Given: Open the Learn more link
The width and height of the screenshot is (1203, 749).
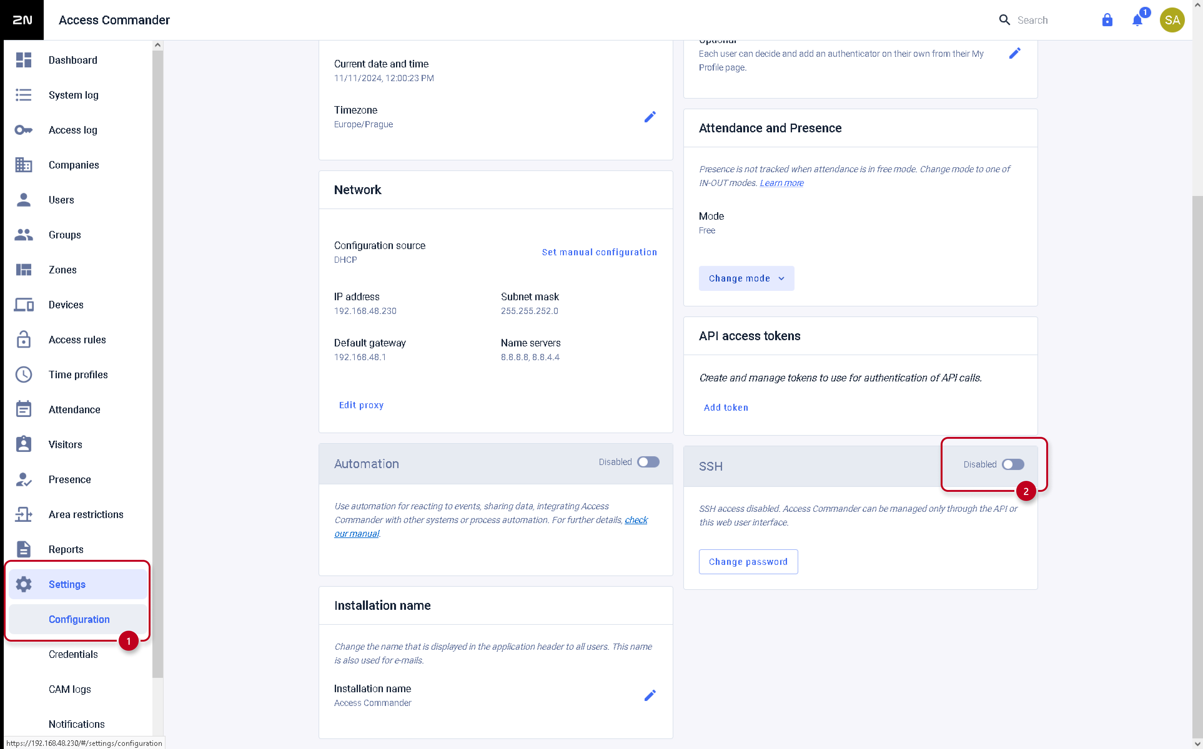Looking at the screenshot, I should pos(781,183).
